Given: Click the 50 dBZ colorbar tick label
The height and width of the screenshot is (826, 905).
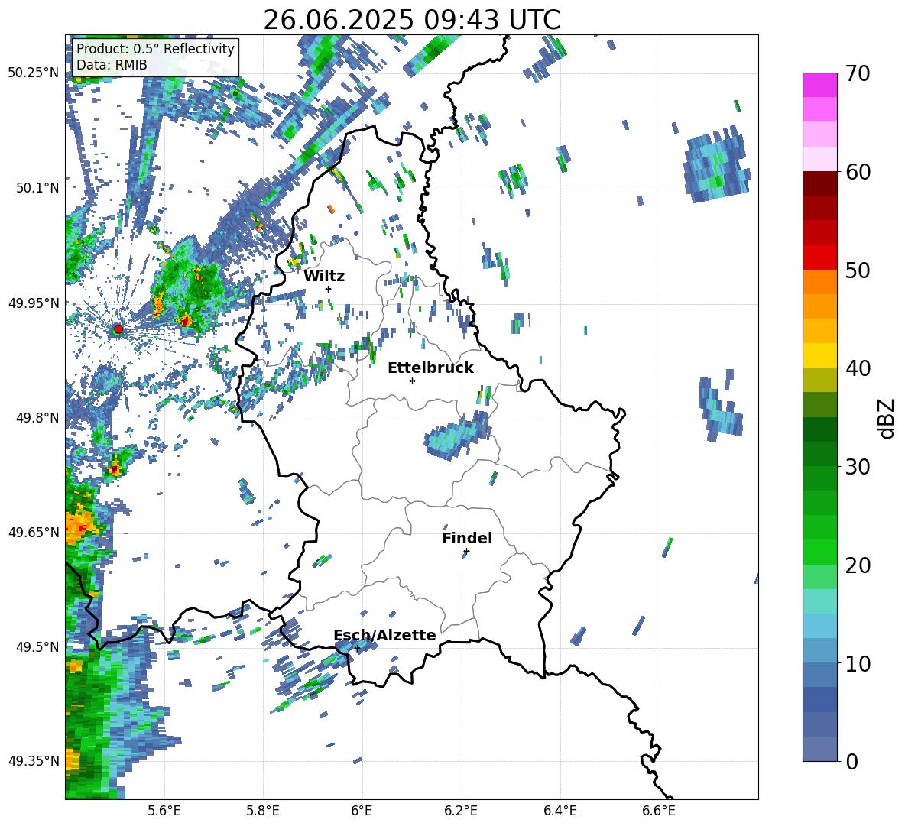Looking at the screenshot, I should pyautogui.click(x=857, y=270).
